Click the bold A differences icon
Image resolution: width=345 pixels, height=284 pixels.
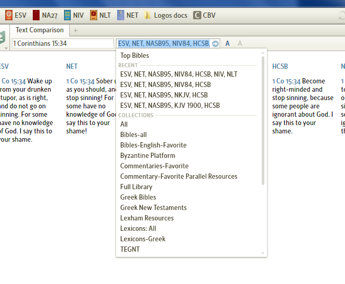(227, 43)
